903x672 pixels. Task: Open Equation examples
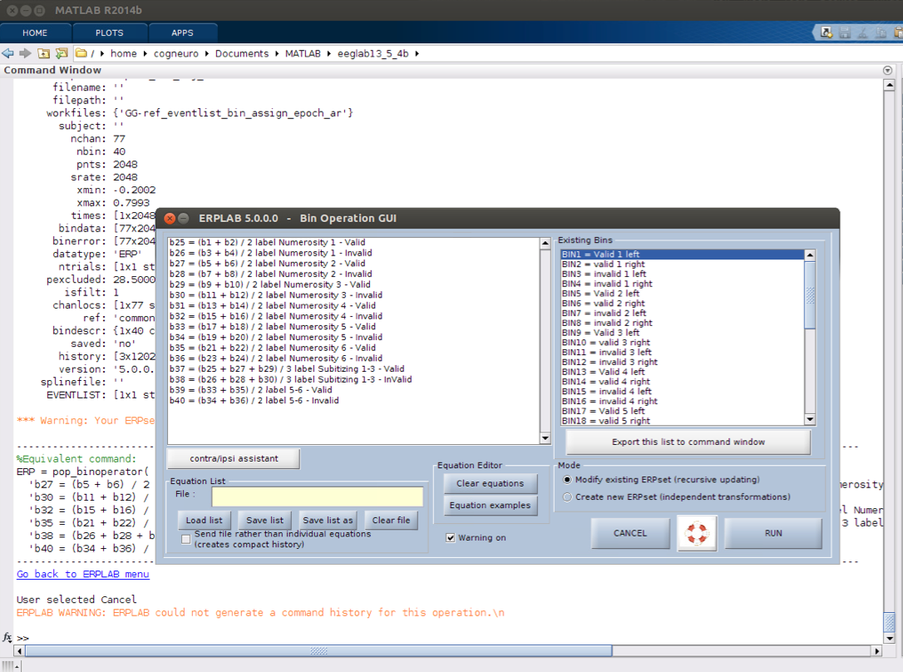tap(490, 505)
